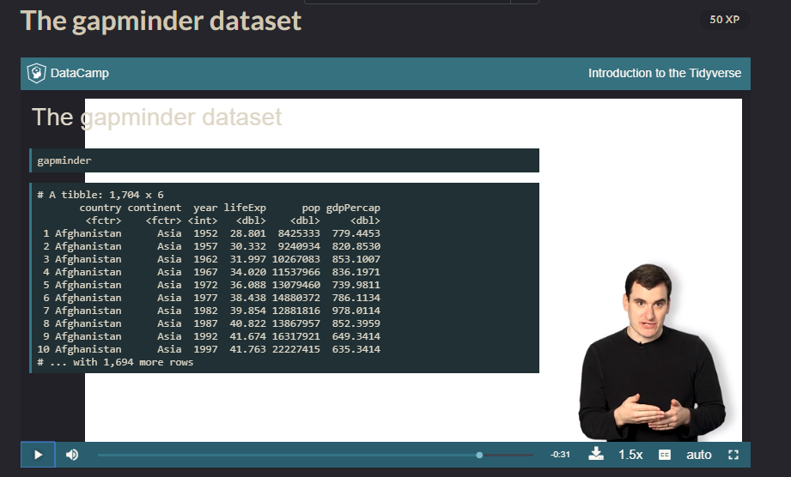Screen dimensions: 791x477
Task: Click the slide title inside the video
Action: click(157, 118)
